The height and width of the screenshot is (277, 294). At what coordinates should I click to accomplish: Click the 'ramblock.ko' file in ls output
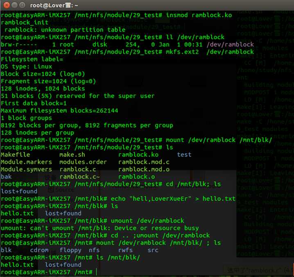(x=138, y=154)
